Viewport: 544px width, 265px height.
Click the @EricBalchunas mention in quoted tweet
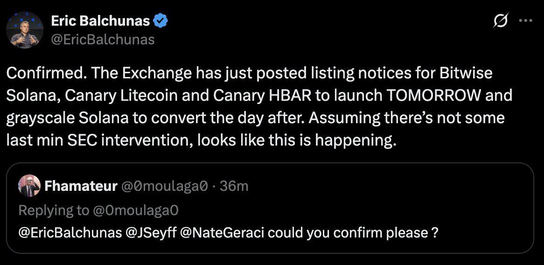pos(70,233)
